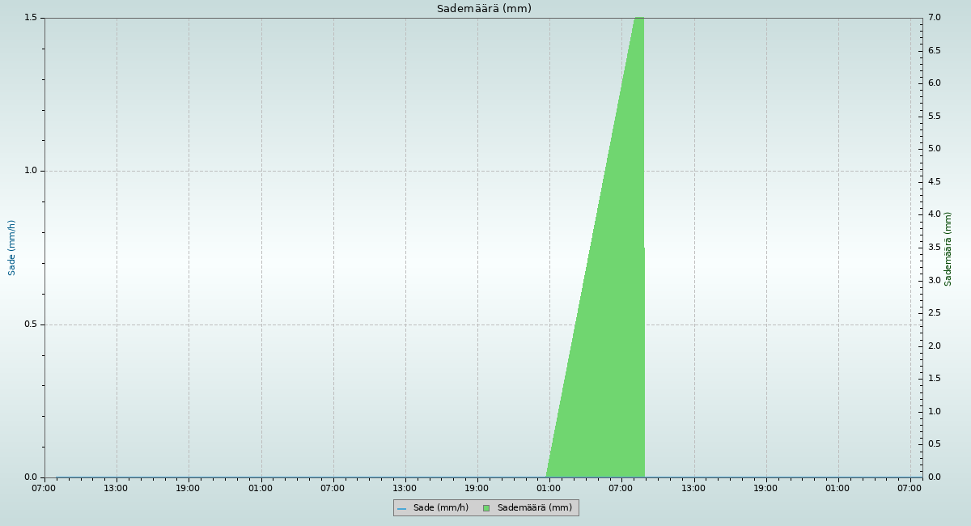Click the 4.5 tick label on right axis
The width and height of the screenshot is (971, 526).
tap(934, 181)
